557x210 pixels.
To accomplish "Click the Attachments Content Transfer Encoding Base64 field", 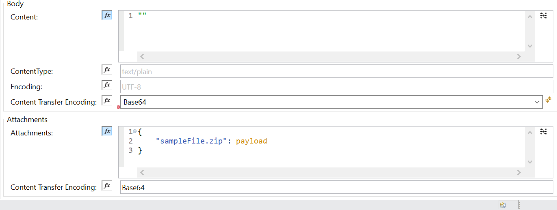I will tap(336, 187).
